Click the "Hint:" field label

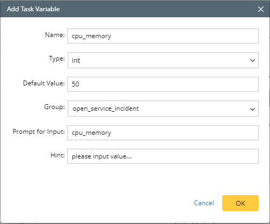click(x=58, y=155)
